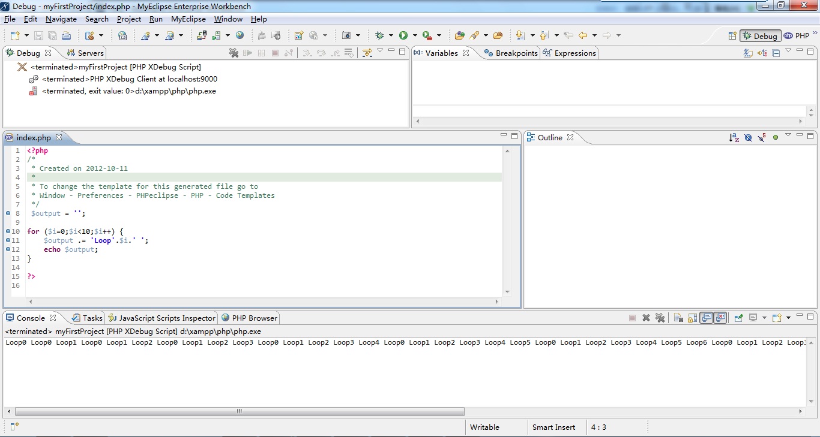Viewport: 820px width, 437px height.
Task: Click Collapse All icon in Variables view
Action: click(776, 53)
